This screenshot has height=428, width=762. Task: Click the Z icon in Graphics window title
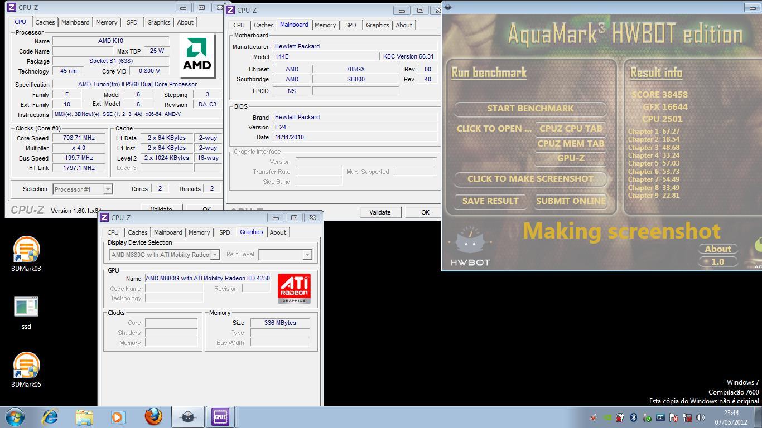(x=104, y=217)
